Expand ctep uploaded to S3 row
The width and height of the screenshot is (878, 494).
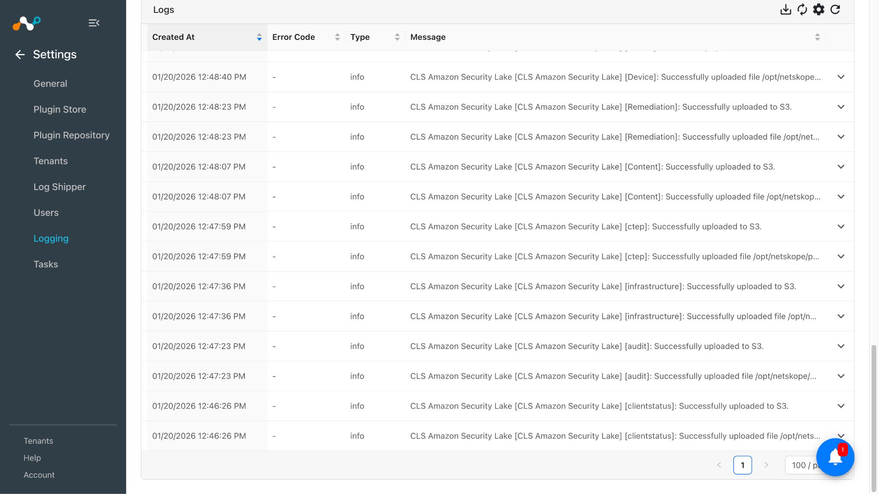click(x=841, y=227)
